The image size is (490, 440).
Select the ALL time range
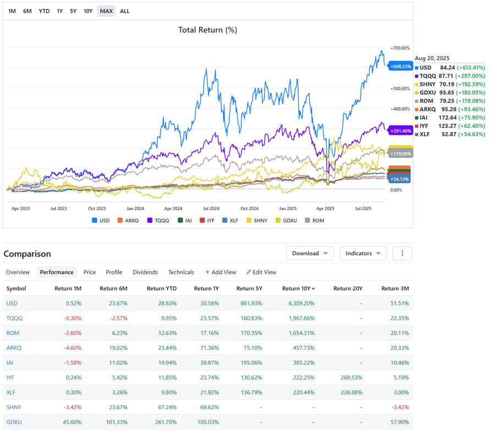(125, 11)
